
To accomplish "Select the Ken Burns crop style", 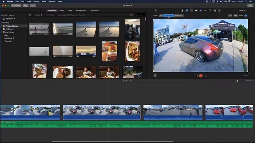I will (179, 15).
